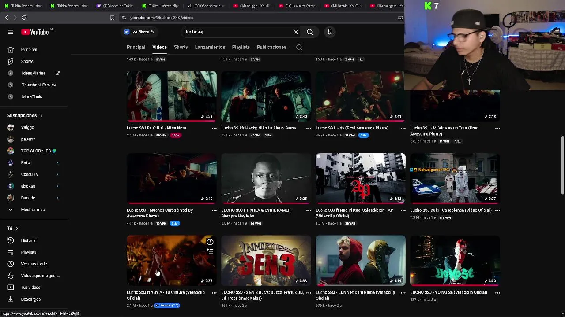Switch to break - YouTube browser tab
The width and height of the screenshot is (565, 317).
pyautogui.click(x=343, y=6)
